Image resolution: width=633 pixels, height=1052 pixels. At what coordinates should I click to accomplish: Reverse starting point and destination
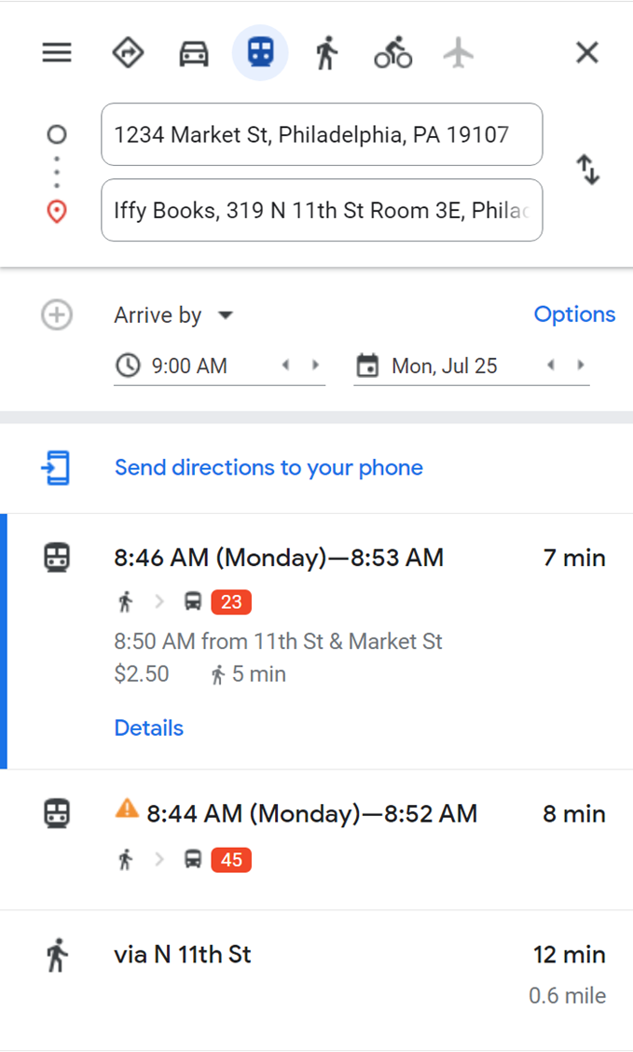pyautogui.click(x=588, y=171)
